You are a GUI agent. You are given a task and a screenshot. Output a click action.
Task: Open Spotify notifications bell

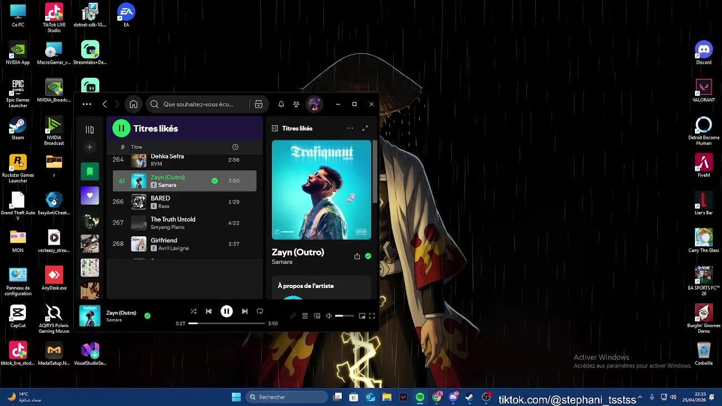coord(281,104)
